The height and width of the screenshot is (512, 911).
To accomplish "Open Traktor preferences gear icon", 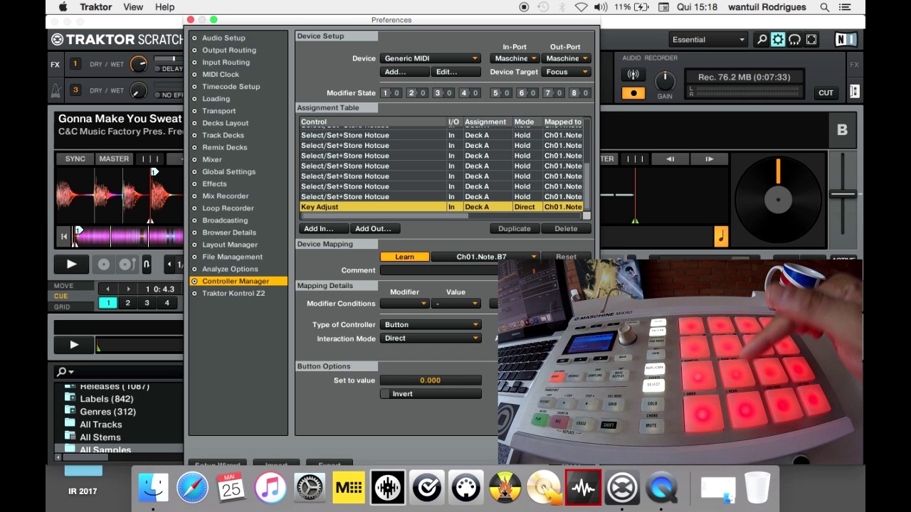I will (778, 40).
